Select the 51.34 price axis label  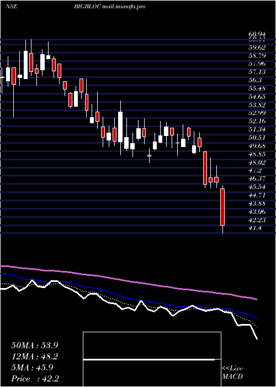pos(257,129)
